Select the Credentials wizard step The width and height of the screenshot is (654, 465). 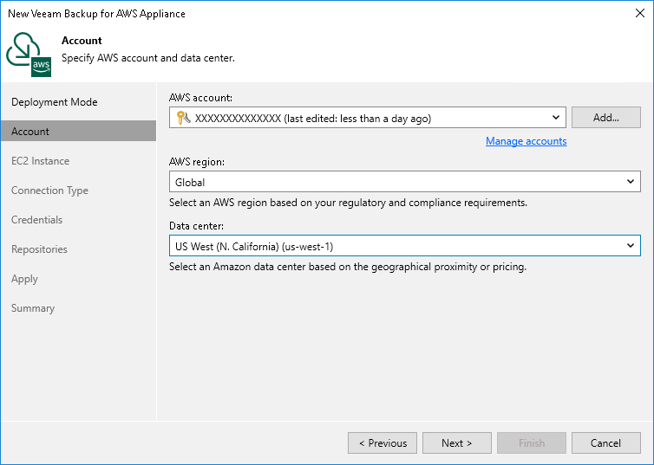tap(36, 220)
